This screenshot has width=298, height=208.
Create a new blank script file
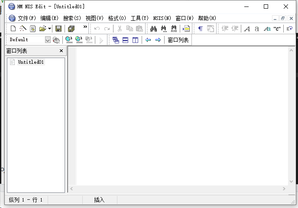13,29
